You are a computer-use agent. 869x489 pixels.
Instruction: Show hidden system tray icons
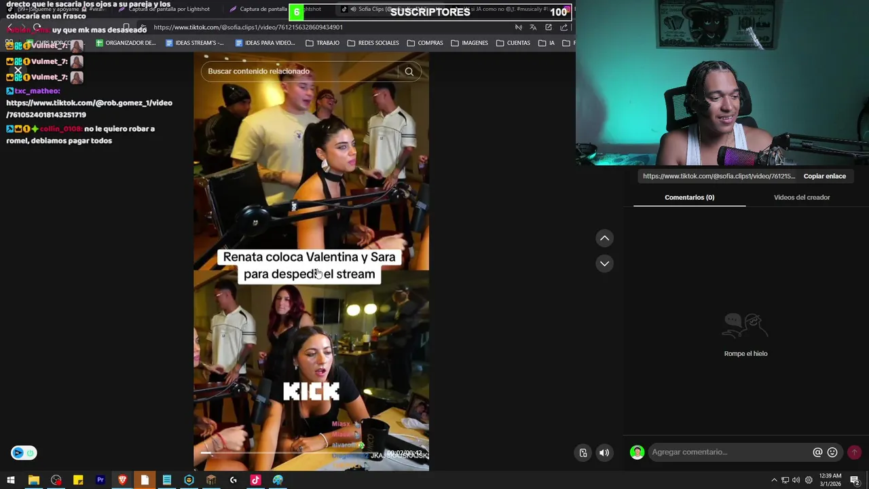click(x=774, y=480)
